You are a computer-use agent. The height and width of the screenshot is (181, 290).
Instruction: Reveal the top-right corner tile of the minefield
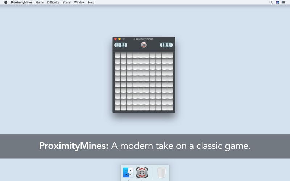click(170, 55)
